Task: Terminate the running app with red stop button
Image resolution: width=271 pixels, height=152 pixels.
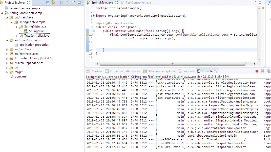Action: tap(257, 71)
